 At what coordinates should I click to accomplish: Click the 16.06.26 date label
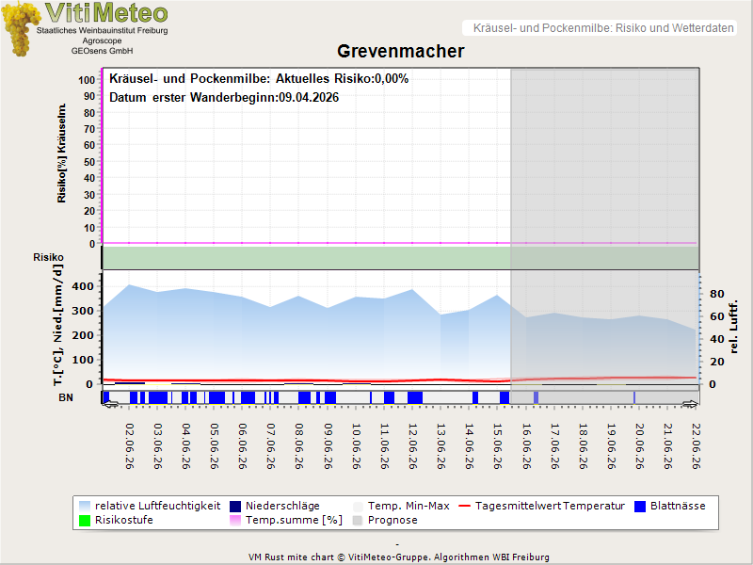tap(526, 445)
